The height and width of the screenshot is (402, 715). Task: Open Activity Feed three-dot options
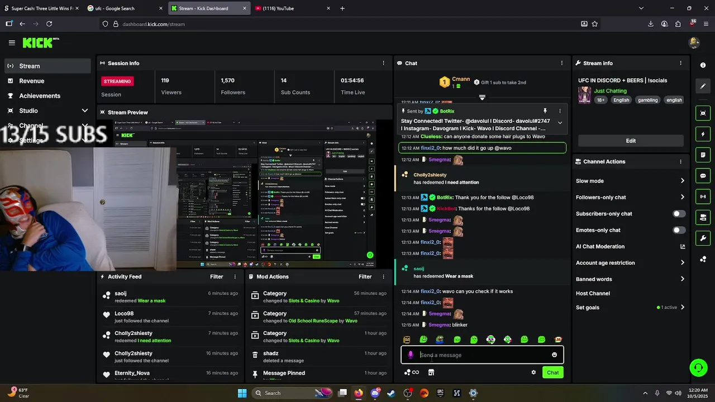[235, 276]
